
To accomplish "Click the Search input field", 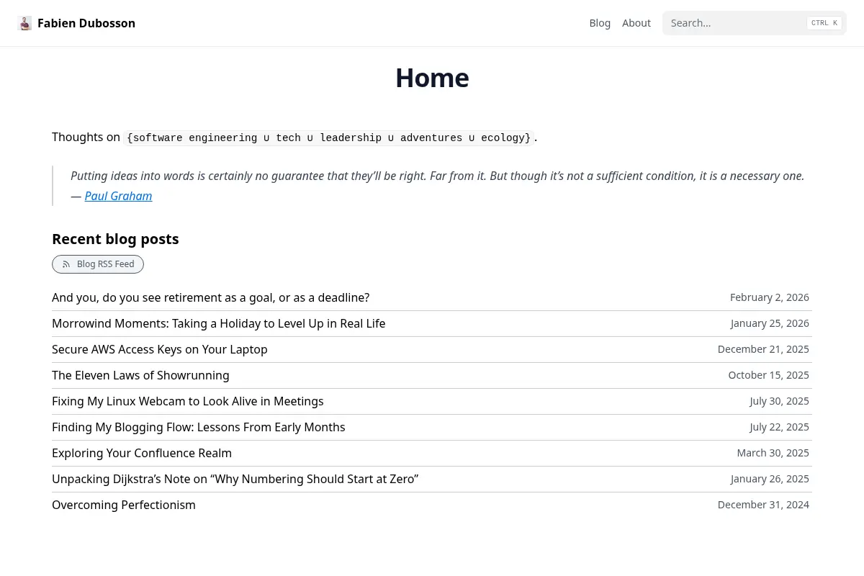I will (755, 23).
